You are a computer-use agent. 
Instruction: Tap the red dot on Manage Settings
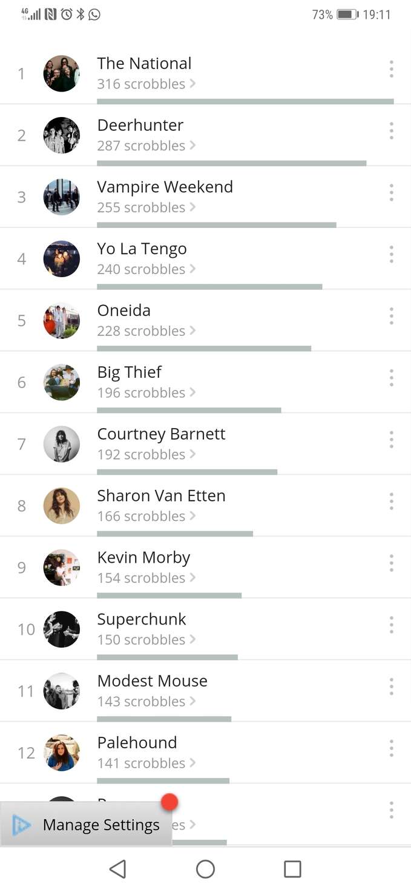click(x=169, y=802)
